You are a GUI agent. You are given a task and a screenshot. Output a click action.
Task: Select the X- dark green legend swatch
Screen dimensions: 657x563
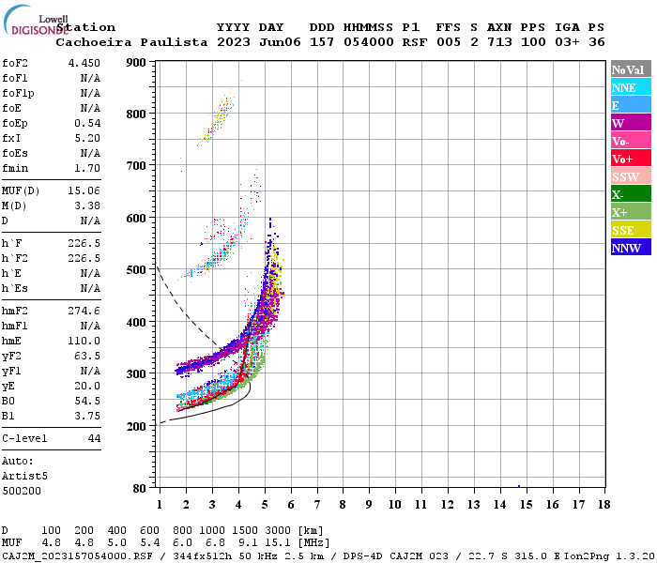point(631,194)
